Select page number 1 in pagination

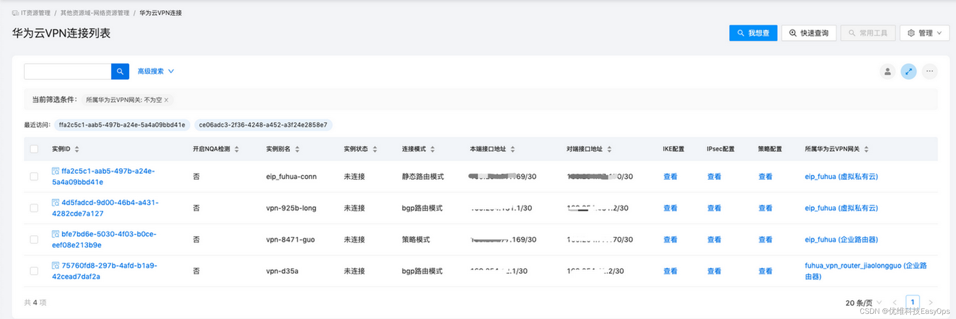(912, 302)
